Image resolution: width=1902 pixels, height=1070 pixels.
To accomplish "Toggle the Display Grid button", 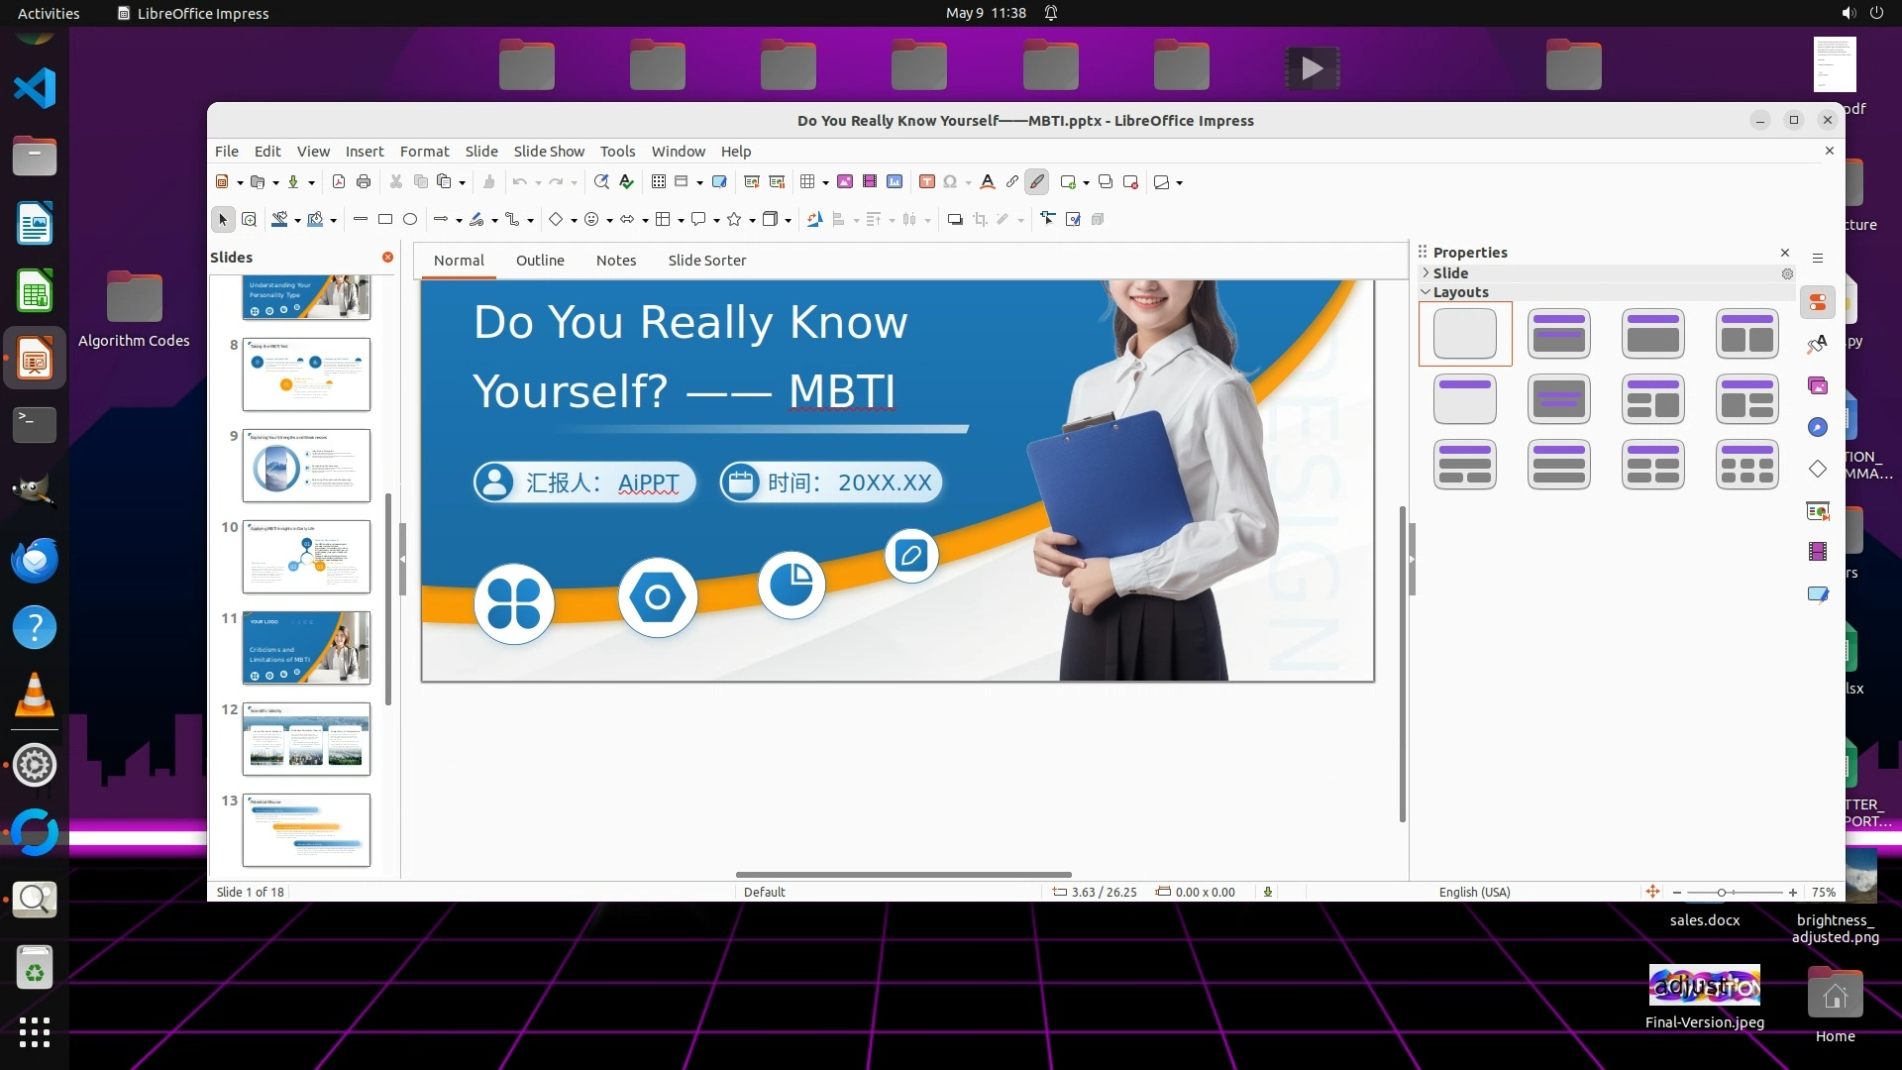I will (x=659, y=182).
